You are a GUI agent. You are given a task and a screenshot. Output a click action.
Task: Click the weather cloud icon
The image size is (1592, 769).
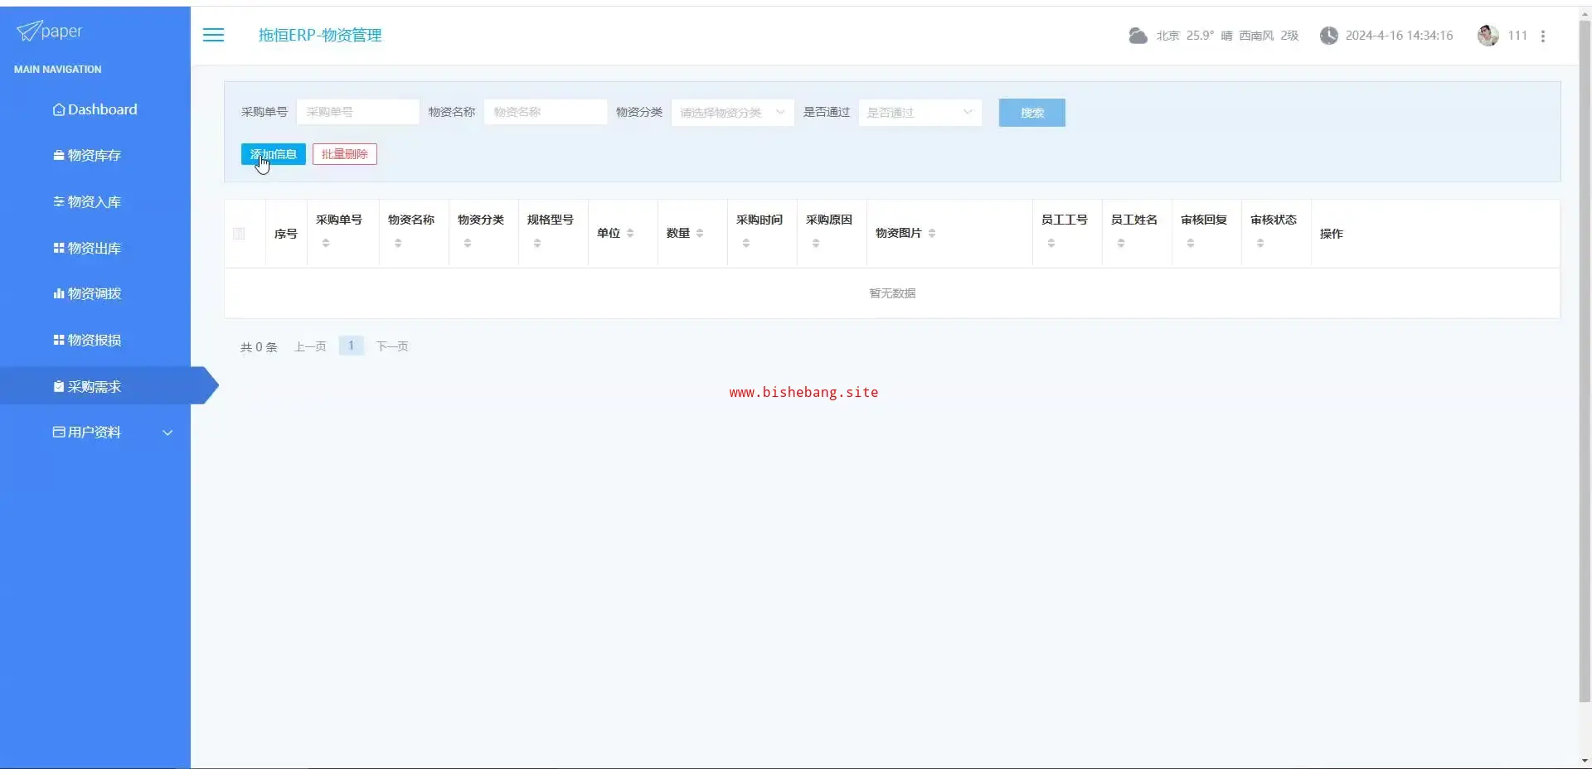point(1138,36)
